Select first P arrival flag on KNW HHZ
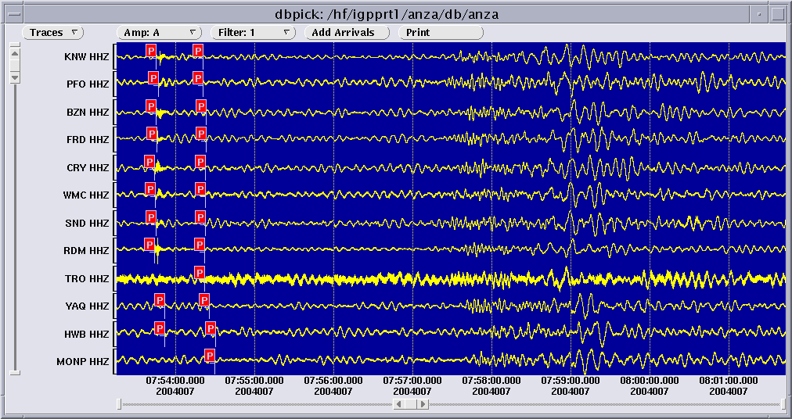 [151, 50]
